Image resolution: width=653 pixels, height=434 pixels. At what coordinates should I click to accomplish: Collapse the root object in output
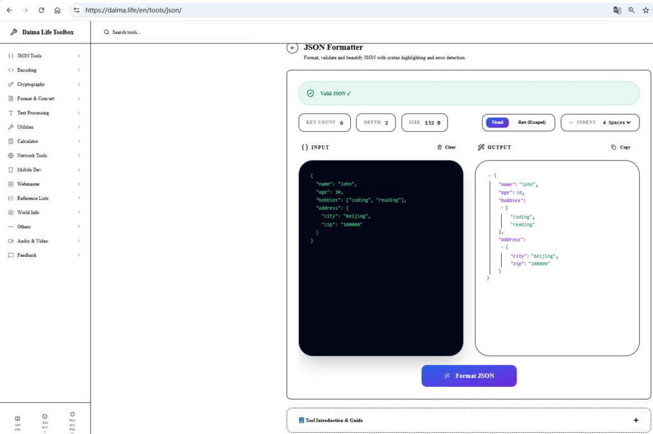click(490, 176)
